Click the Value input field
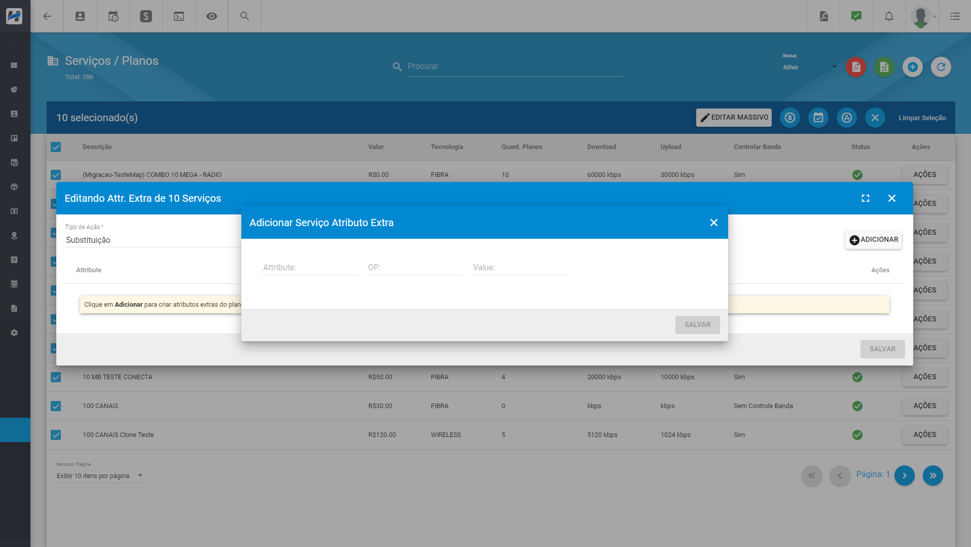 click(x=520, y=267)
